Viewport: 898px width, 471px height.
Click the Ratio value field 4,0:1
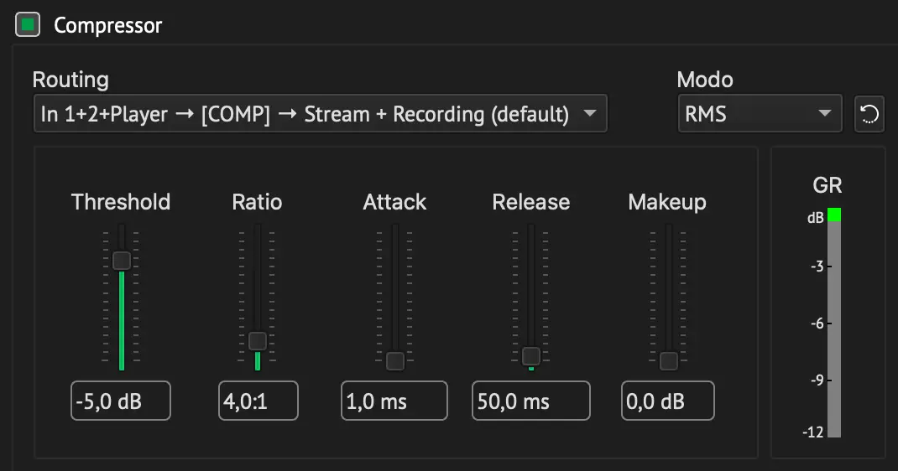[x=258, y=401]
